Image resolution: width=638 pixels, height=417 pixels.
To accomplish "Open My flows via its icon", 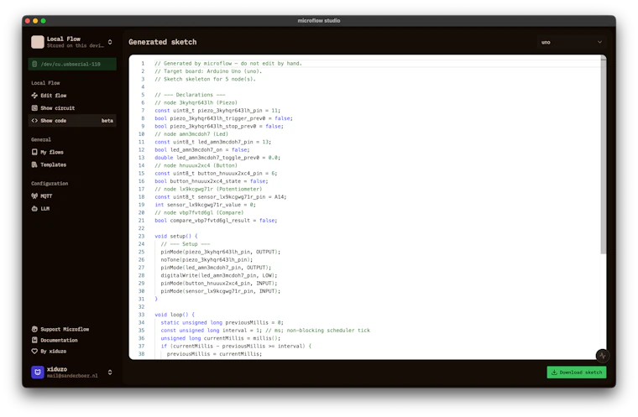I will coord(34,152).
